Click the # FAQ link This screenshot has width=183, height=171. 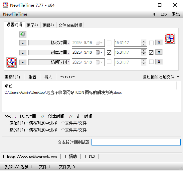tap(90, 156)
